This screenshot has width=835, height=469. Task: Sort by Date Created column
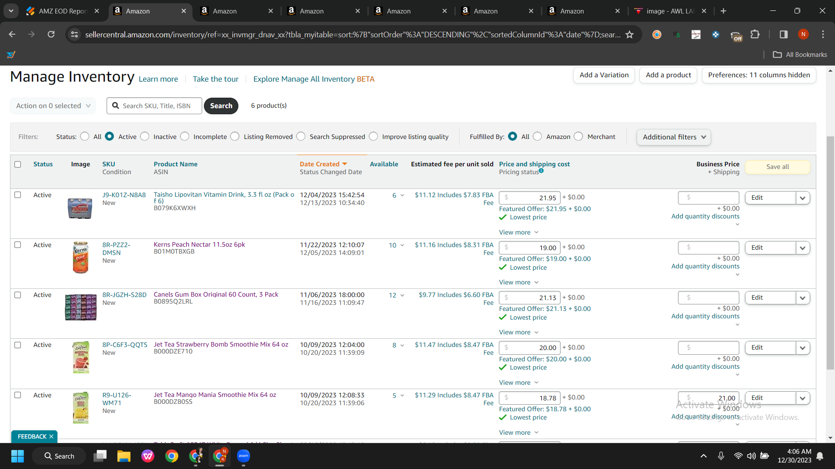323,164
